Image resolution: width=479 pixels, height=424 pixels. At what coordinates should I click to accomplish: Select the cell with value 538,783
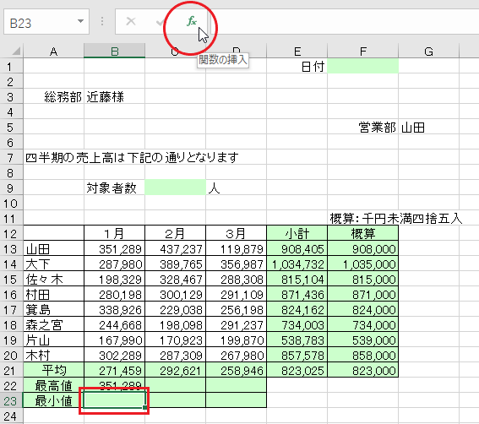click(297, 340)
